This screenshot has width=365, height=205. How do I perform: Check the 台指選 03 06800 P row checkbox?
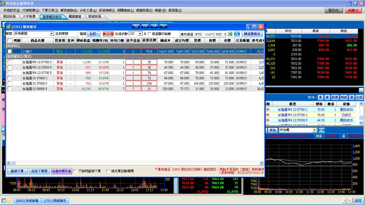(x=9, y=89)
